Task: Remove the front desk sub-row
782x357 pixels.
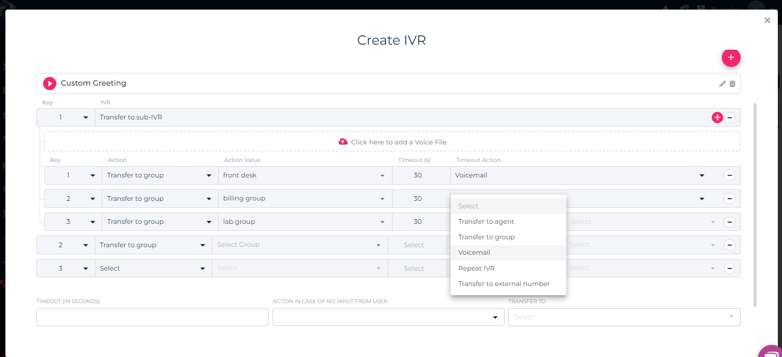Action: point(729,175)
